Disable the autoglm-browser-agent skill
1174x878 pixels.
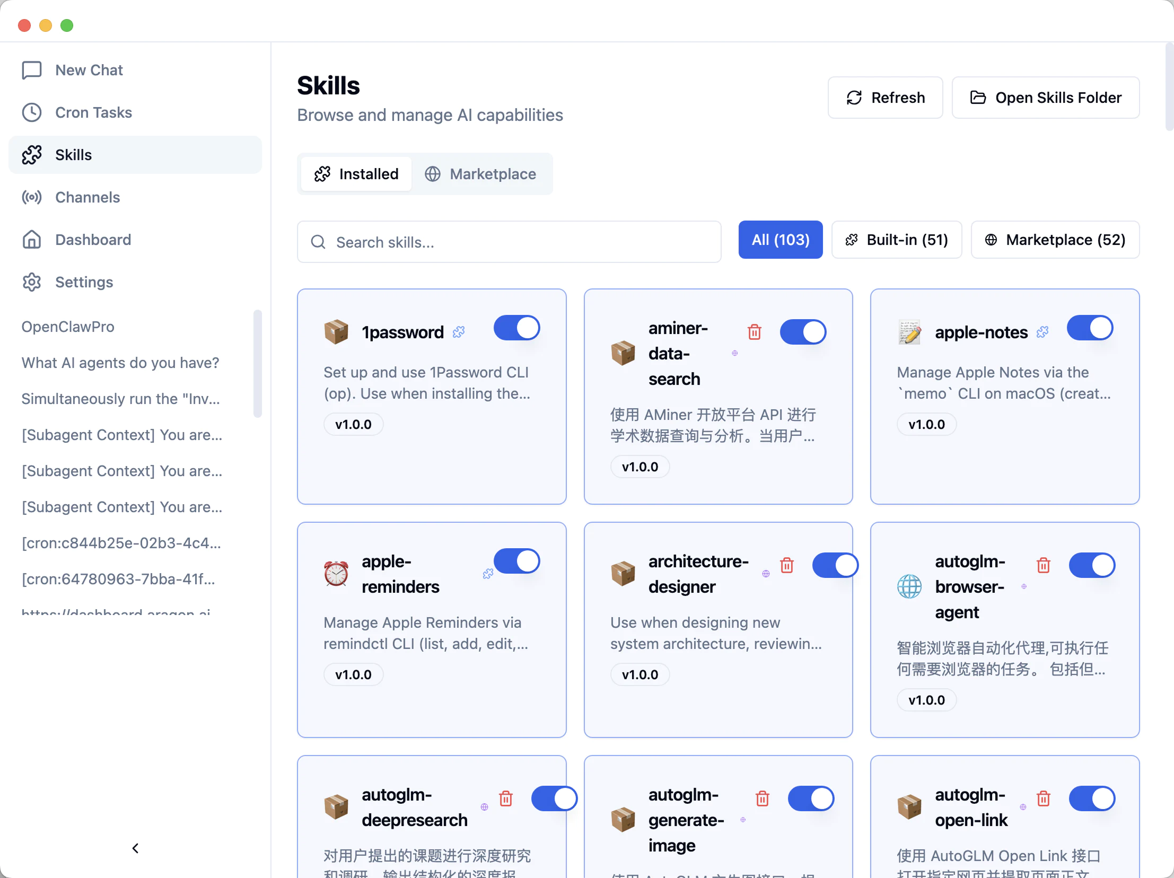(1092, 565)
